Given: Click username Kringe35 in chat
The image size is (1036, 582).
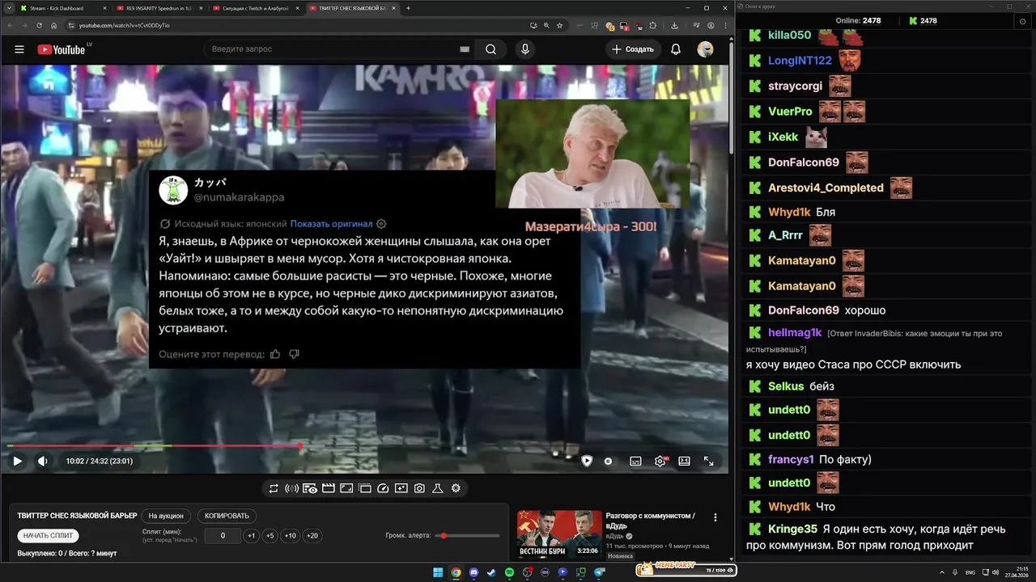Looking at the screenshot, I should [x=792, y=529].
